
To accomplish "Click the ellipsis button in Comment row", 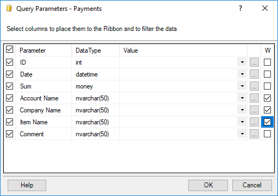I will click(254, 134).
